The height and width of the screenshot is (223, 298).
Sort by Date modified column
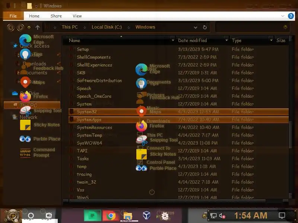pyautogui.click(x=192, y=41)
